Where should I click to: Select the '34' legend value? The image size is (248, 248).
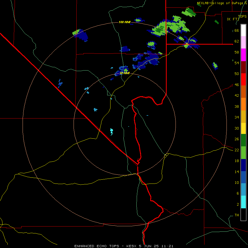[237, 117]
